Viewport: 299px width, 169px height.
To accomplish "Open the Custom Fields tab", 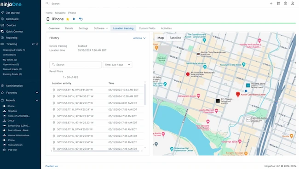I will point(147,28).
